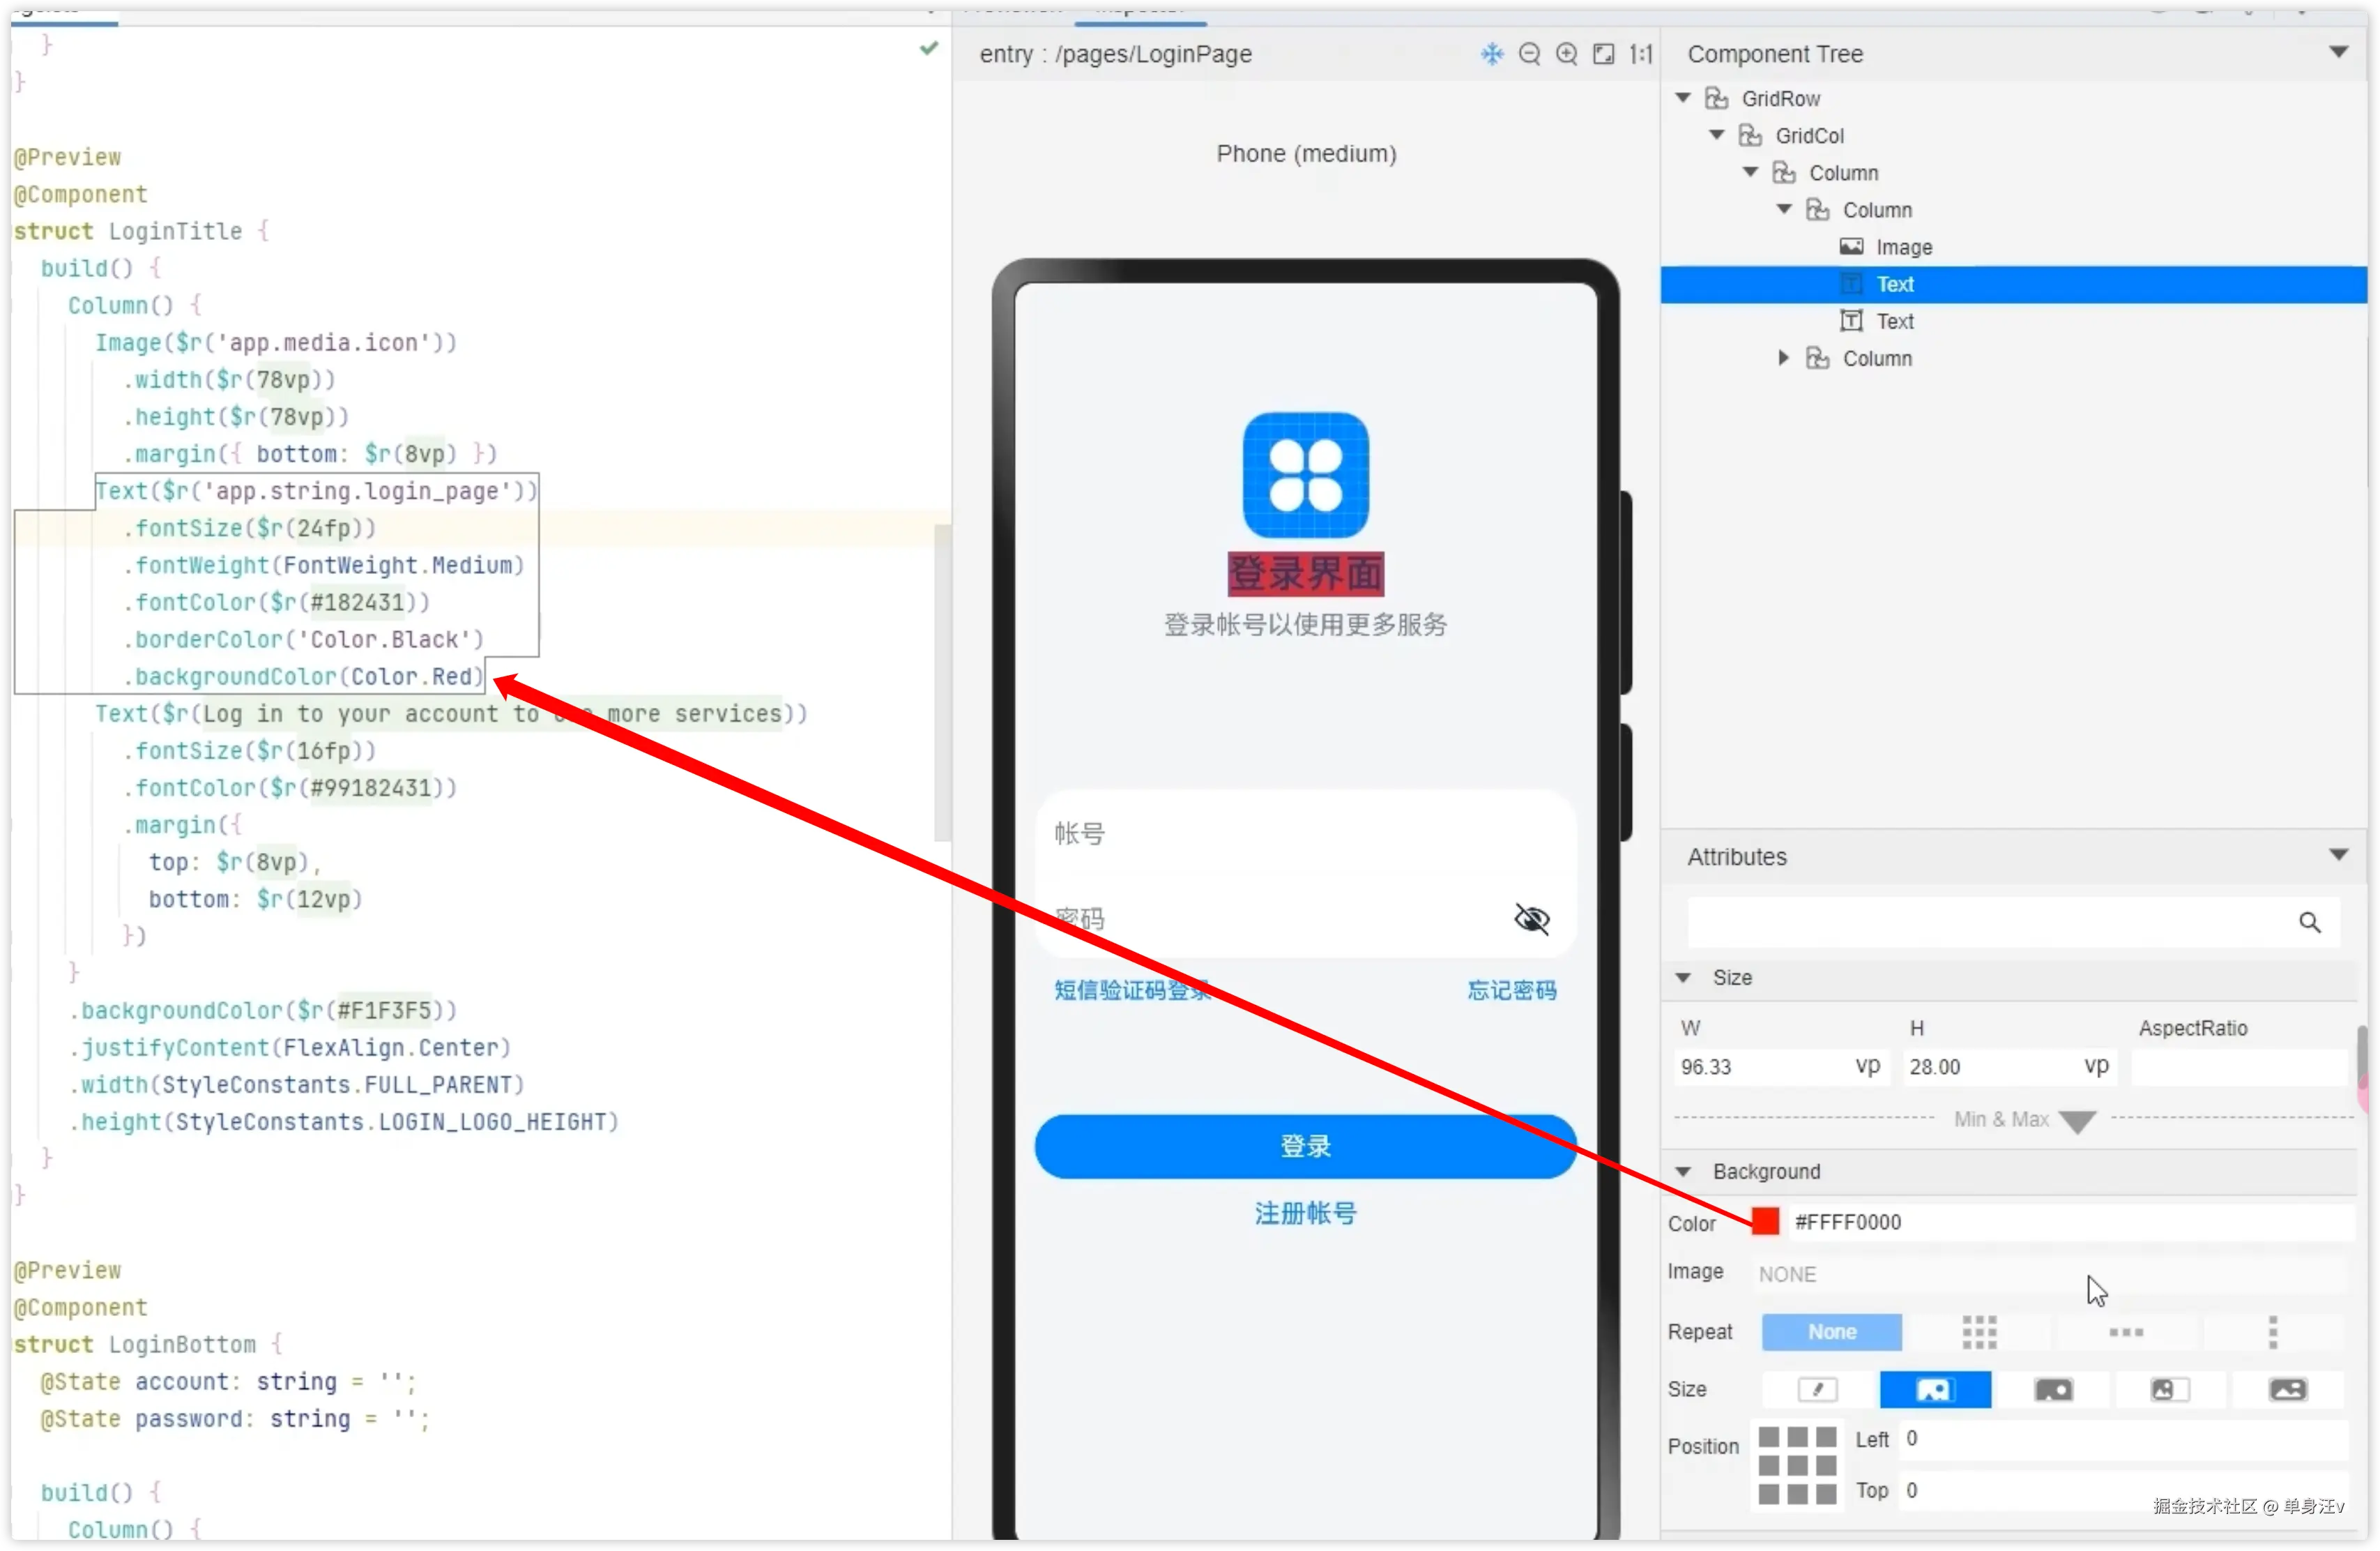Collapse the GridRow tree node

pyautogui.click(x=1683, y=98)
